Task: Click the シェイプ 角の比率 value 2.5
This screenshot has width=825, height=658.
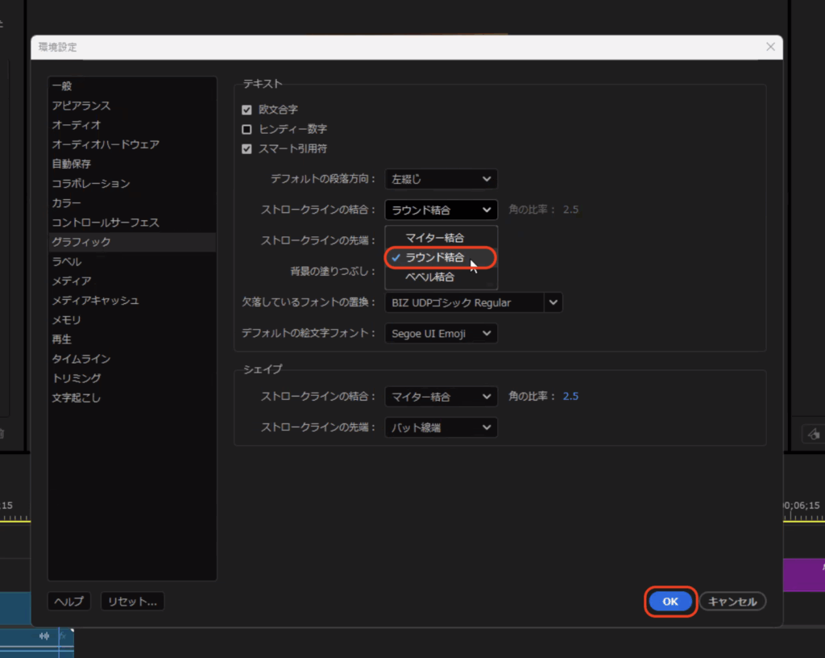Action: (570, 397)
